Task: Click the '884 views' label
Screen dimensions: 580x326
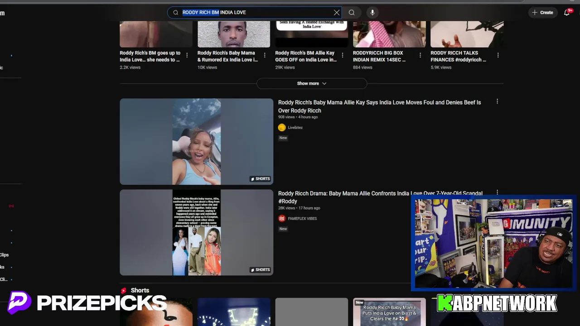Action: tap(362, 67)
